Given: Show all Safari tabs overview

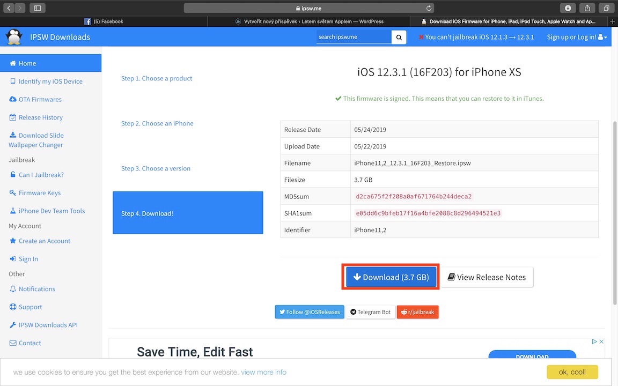Looking at the screenshot, I should (606, 8).
